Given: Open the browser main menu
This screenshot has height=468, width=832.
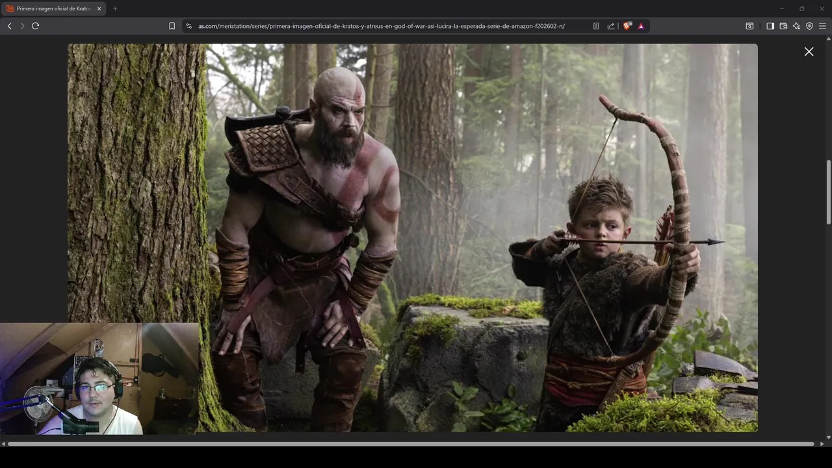Looking at the screenshot, I should pos(822,26).
